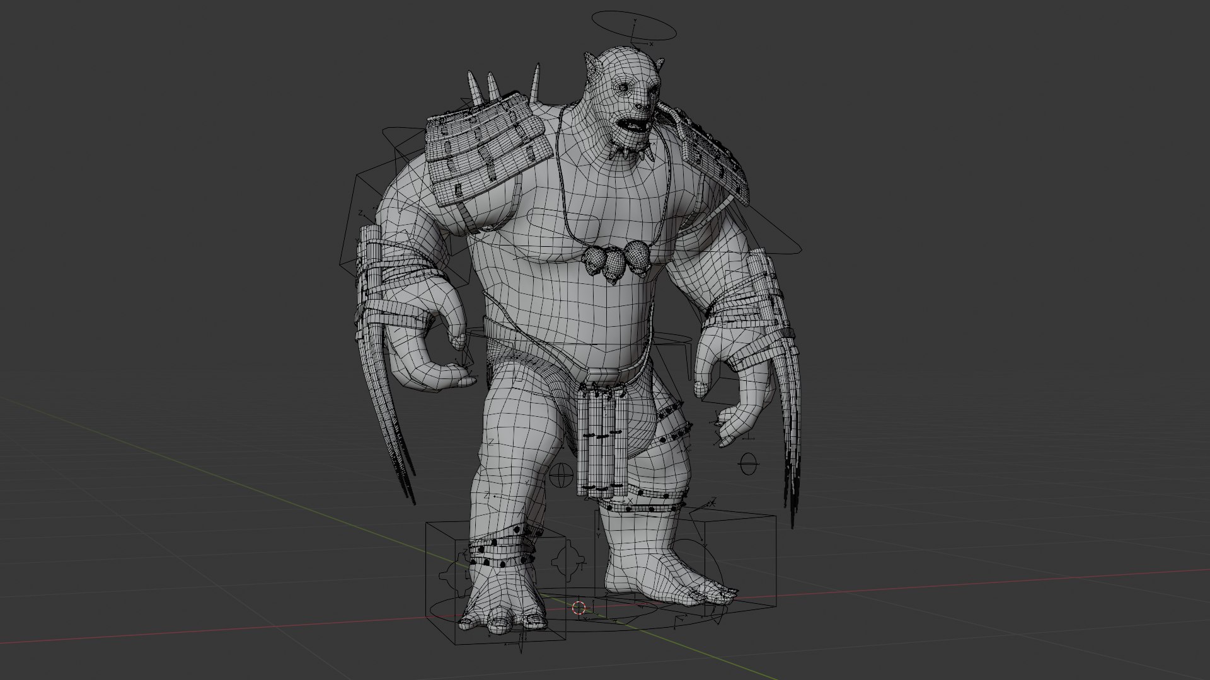Select the halo ring control above the head

tap(635, 27)
